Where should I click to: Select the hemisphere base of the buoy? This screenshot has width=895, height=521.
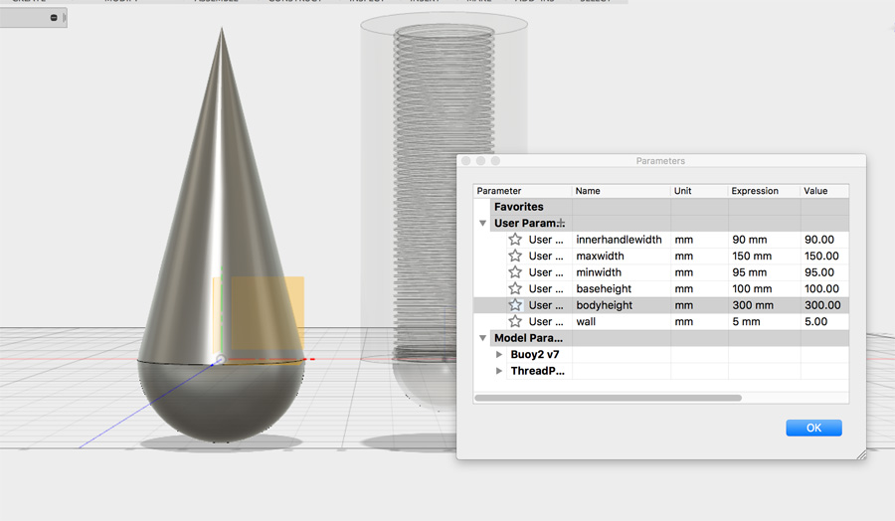point(222,403)
